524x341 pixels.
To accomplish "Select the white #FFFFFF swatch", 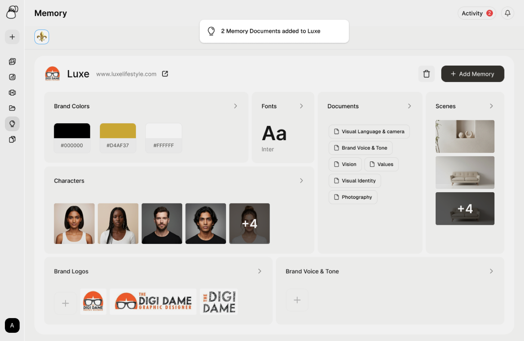I will coord(164,138).
